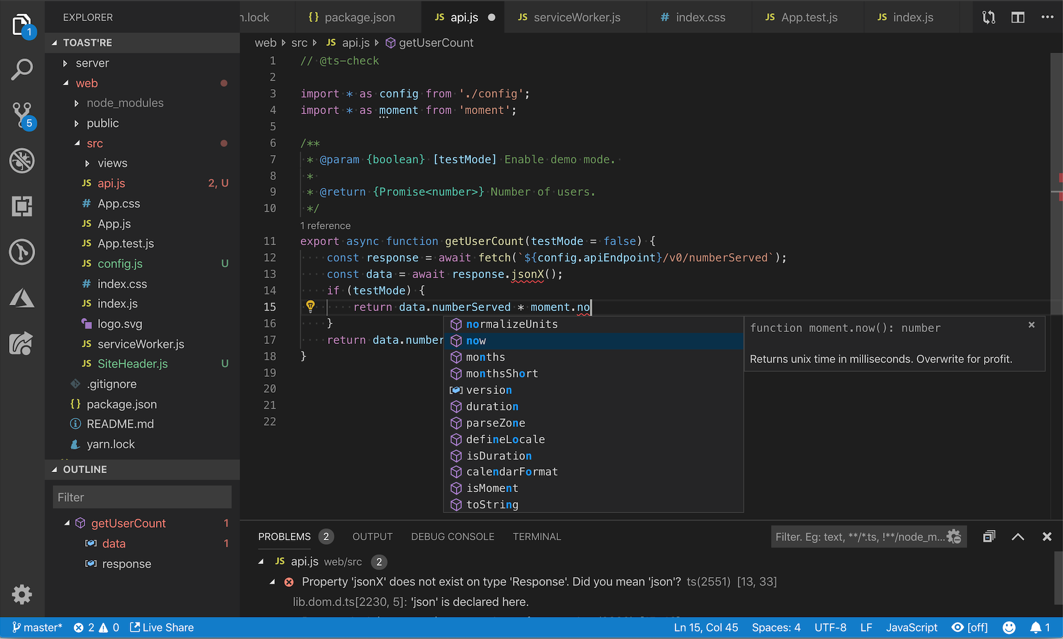
Task: Open the Source Control view showing 5 changes
Action: pos(22,113)
